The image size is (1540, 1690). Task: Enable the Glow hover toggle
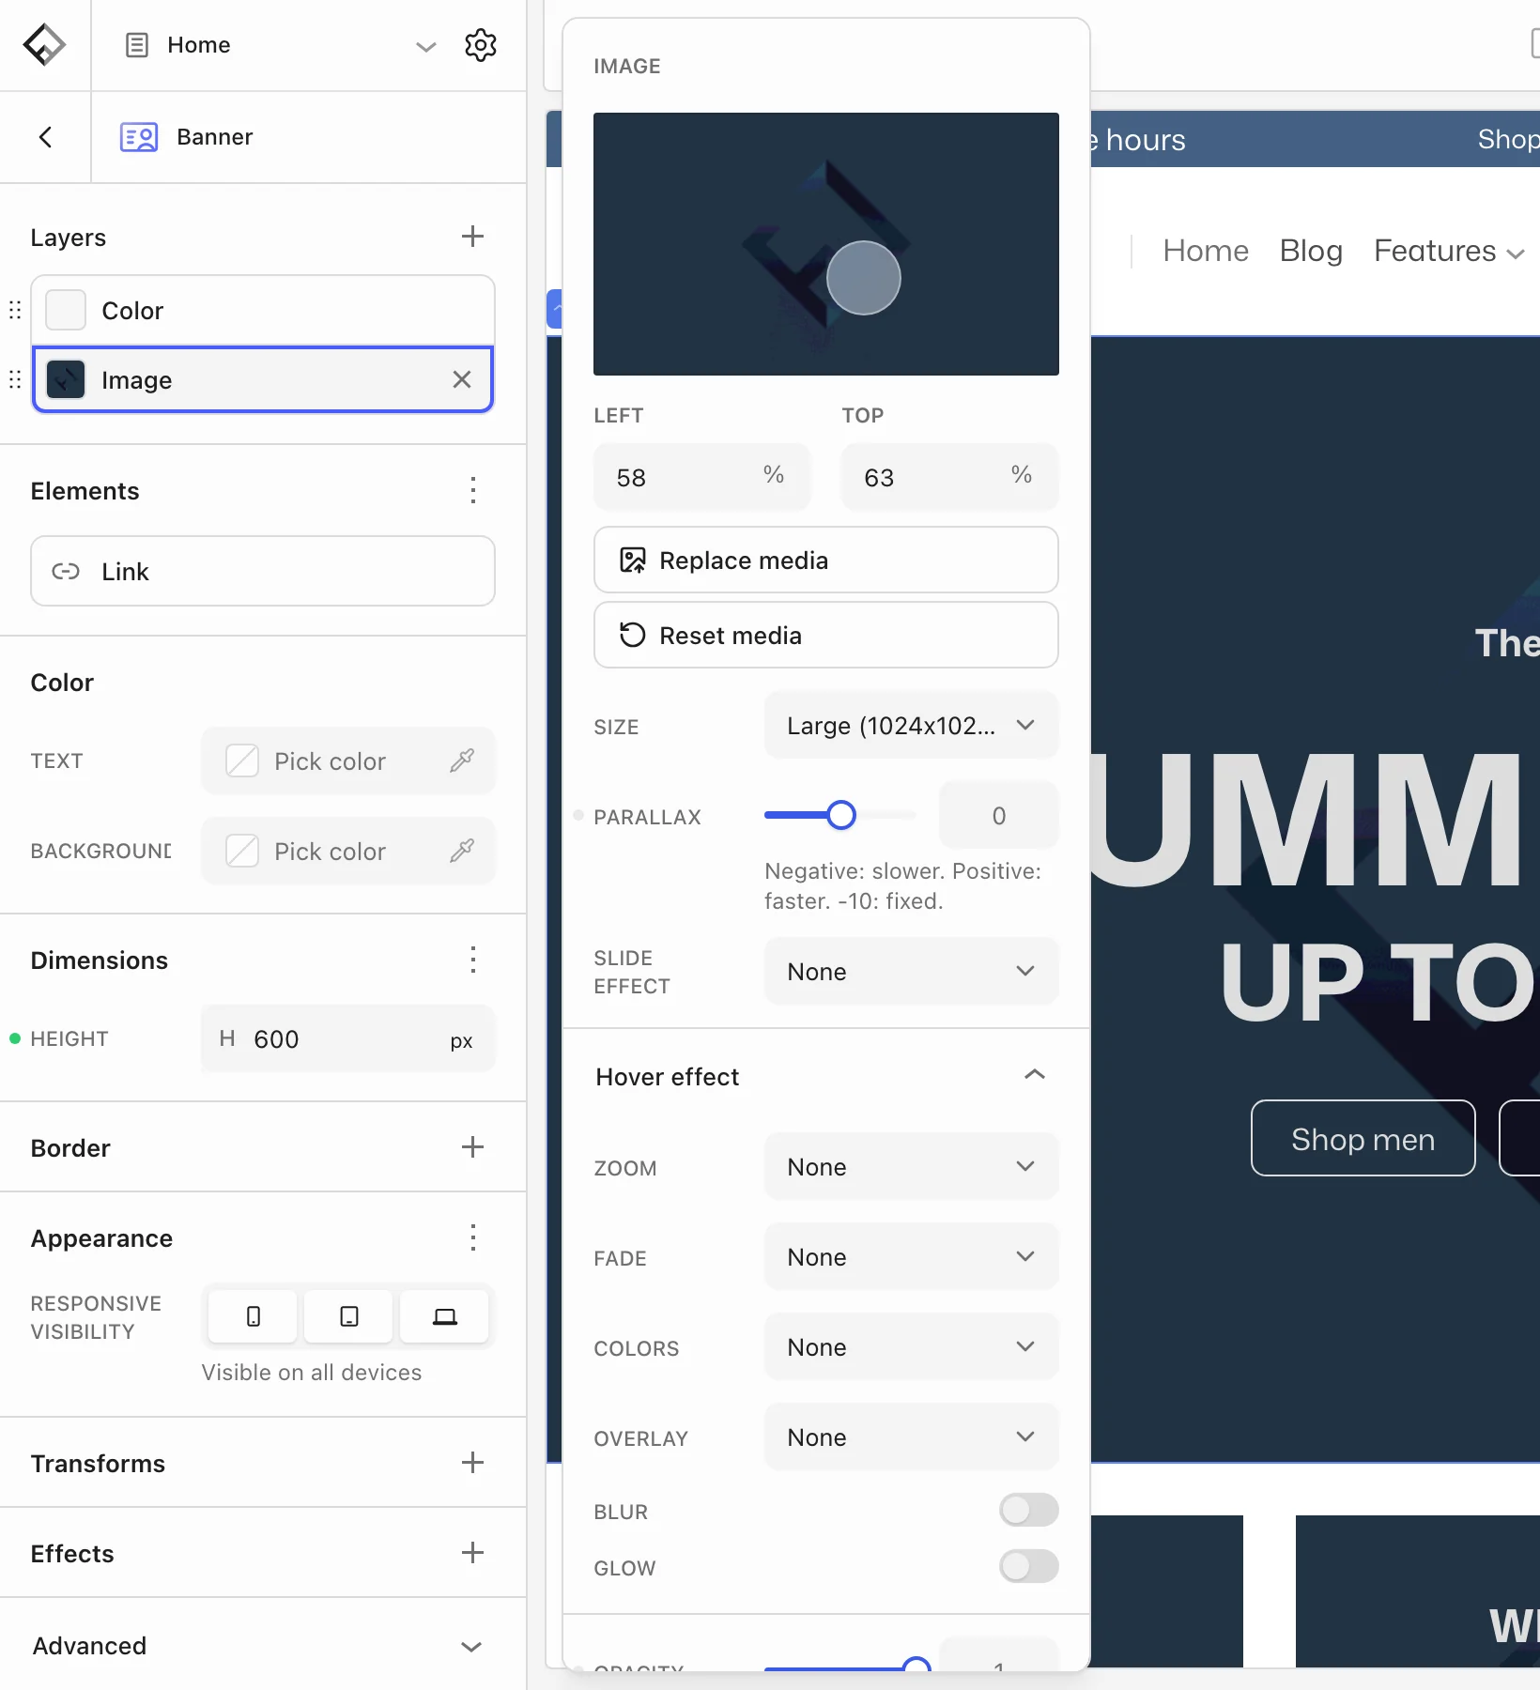click(1028, 1566)
